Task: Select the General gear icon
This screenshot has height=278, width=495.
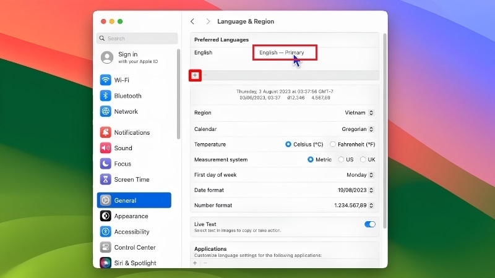Action: (105, 200)
